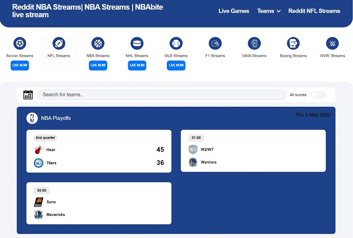353x238 pixels.
Task: Click the Phoenix Suns team logo
Action: click(x=39, y=202)
